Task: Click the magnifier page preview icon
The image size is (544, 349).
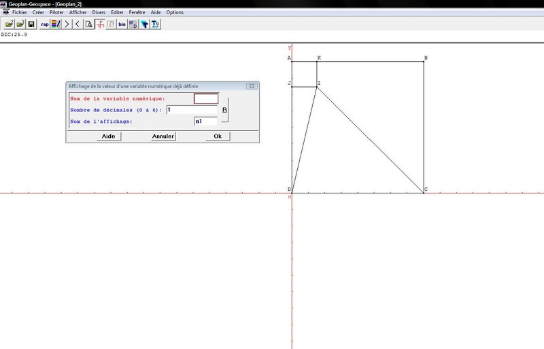Action: tap(88, 24)
